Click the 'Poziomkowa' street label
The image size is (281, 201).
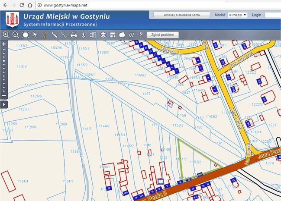[x=241, y=60]
